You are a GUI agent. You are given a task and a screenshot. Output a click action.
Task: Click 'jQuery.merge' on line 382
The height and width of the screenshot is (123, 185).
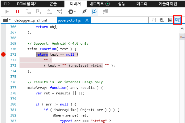(x=64, y=116)
